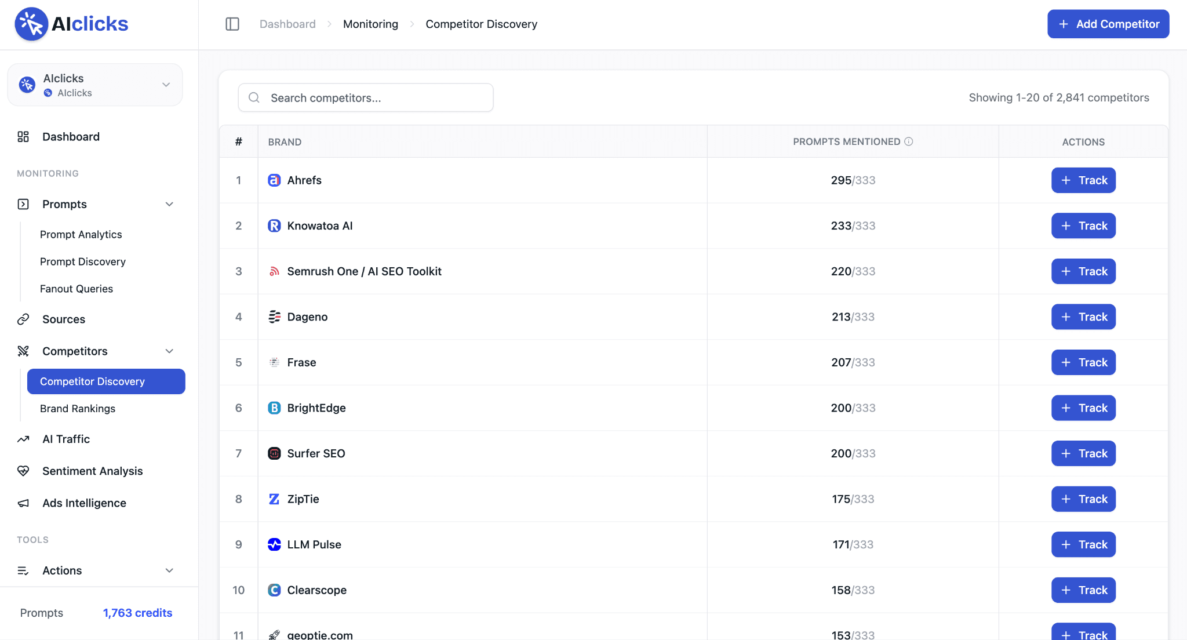Screen dimensions: 1187x640
Task: Click the BrightEdge brand logo
Action: click(274, 408)
